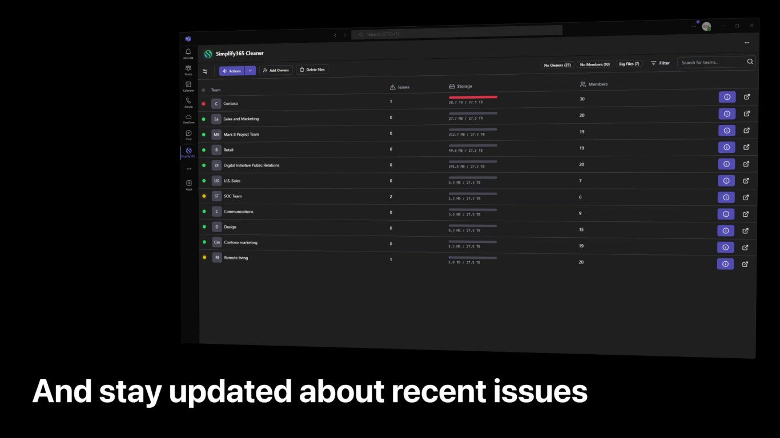The height and width of the screenshot is (438, 780).
Task: Open Contoso marketing external link icon
Action: click(745, 248)
